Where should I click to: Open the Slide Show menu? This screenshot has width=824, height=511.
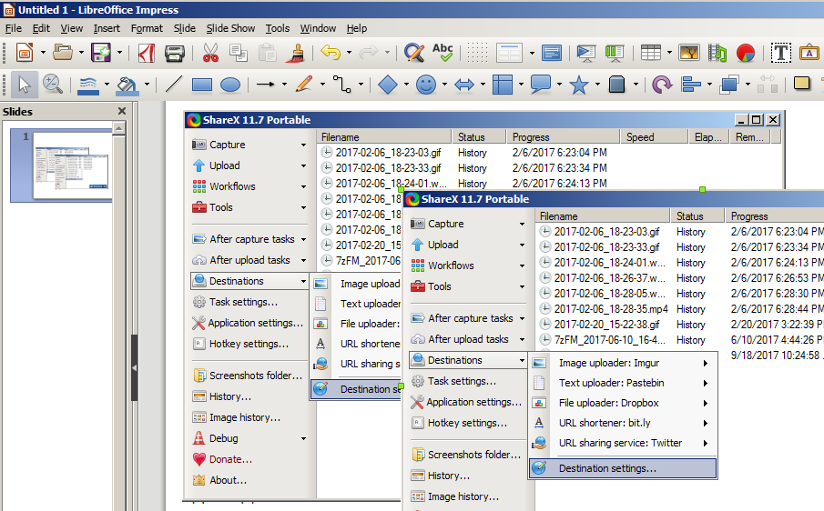pyautogui.click(x=230, y=28)
